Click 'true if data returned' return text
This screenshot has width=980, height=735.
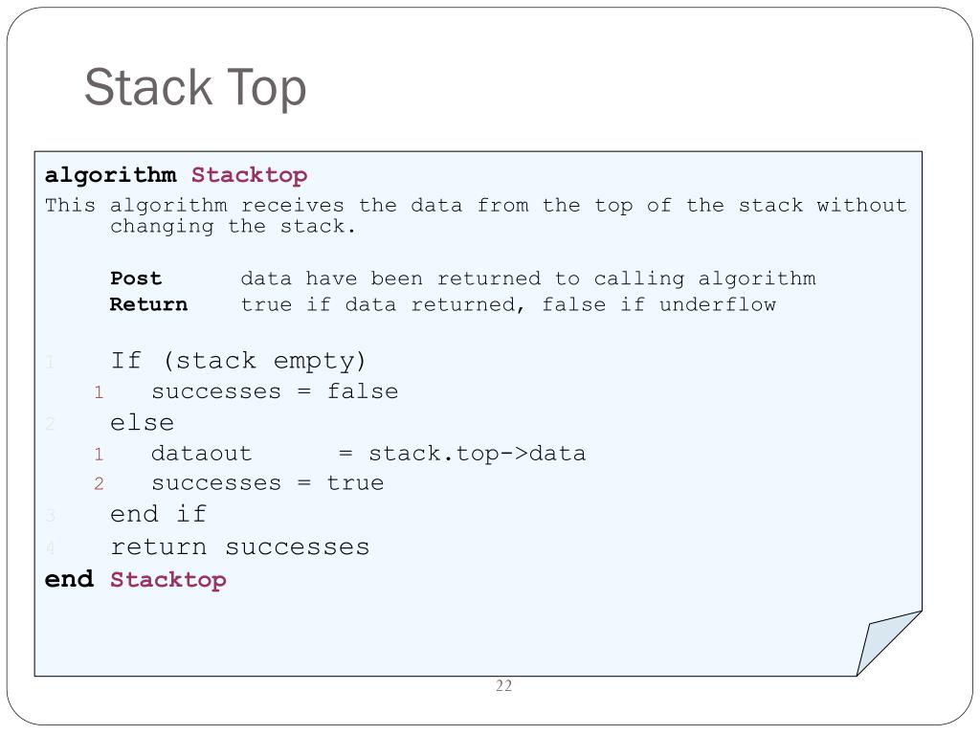click(x=508, y=304)
